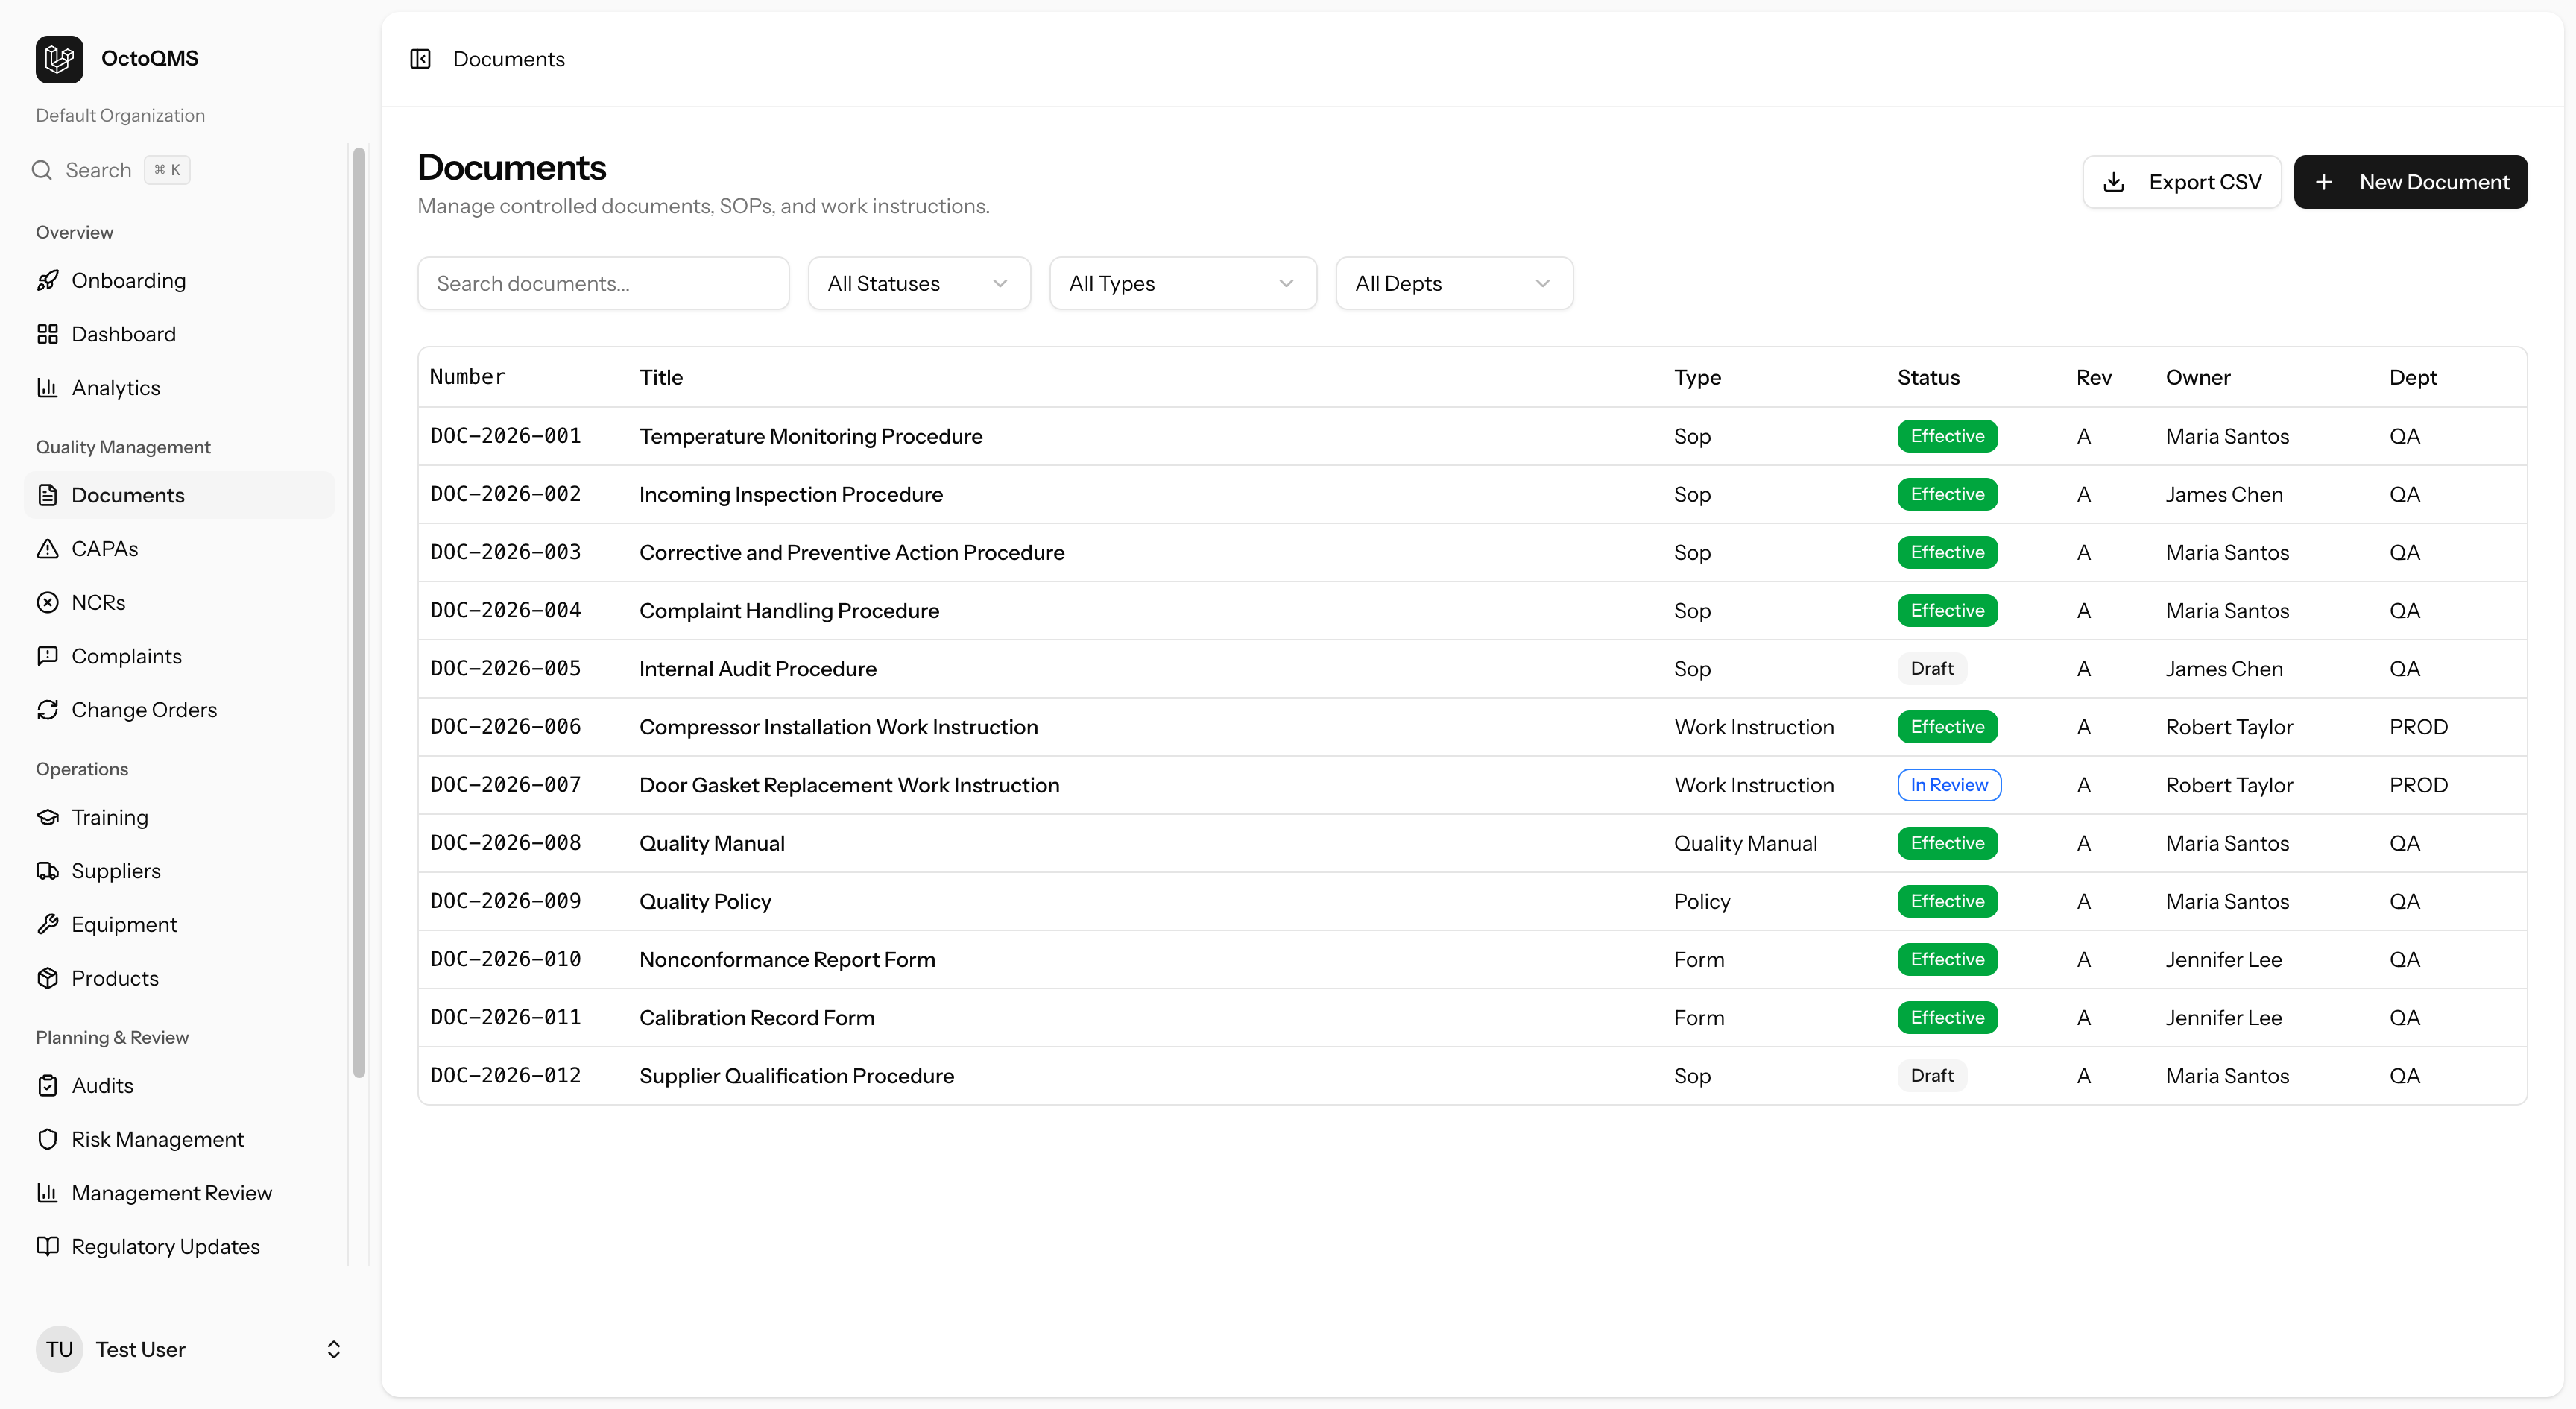Click the CAPAs warning triangle icon

[x=47, y=548]
